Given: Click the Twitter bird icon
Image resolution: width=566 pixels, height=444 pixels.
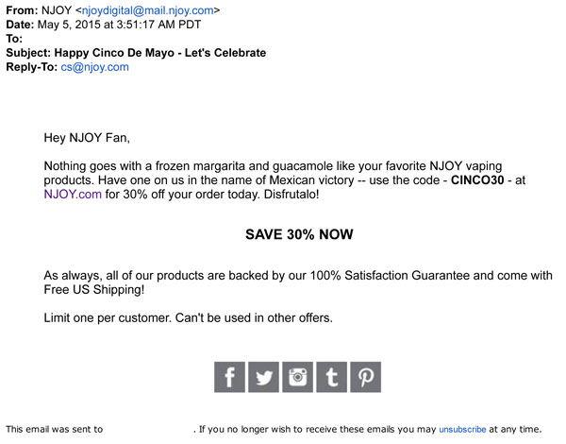Looking at the screenshot, I should (x=263, y=376).
